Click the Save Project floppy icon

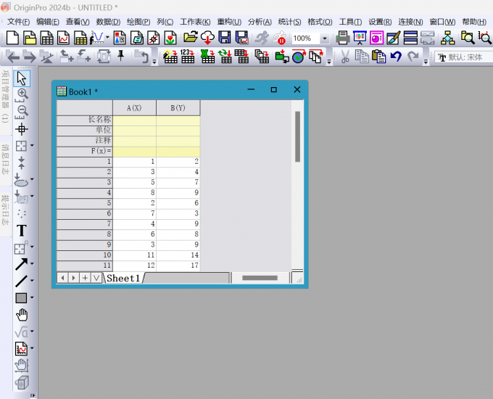[225, 38]
